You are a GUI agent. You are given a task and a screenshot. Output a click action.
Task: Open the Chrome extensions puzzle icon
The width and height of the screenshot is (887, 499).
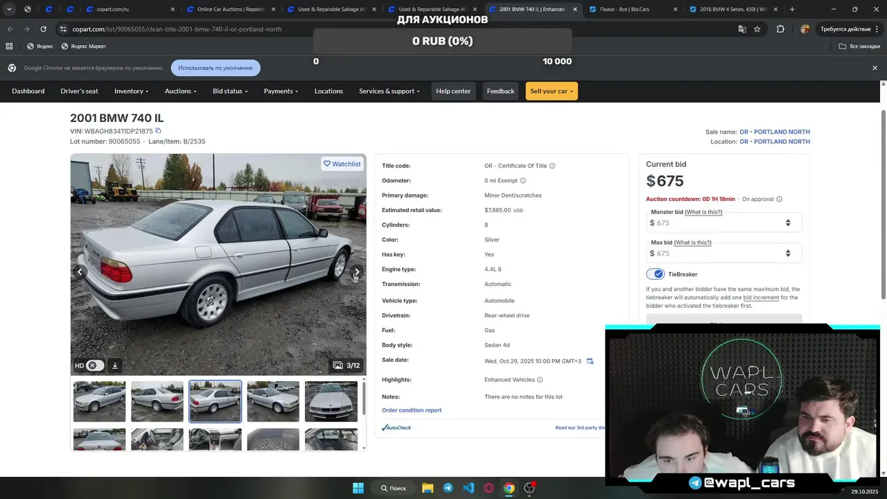click(780, 29)
